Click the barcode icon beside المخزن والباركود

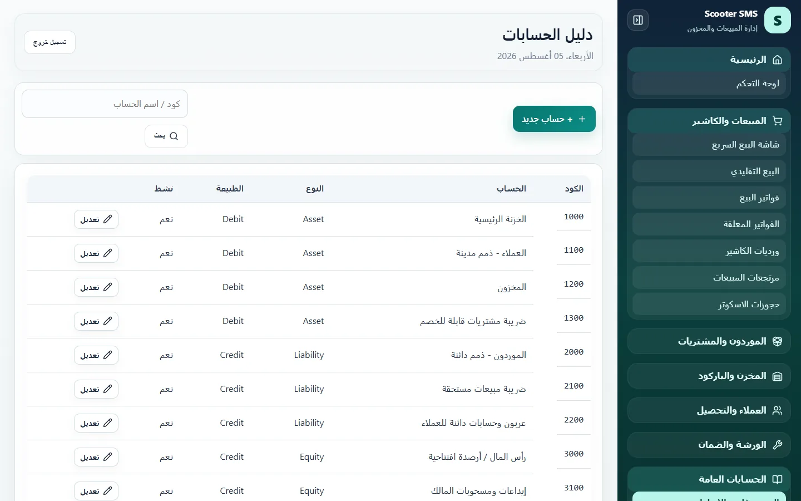[778, 376]
